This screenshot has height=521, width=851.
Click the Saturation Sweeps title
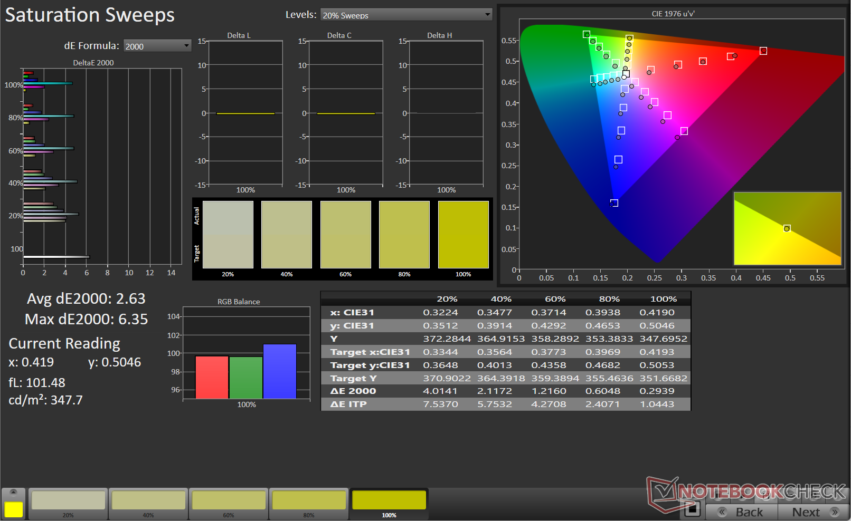pos(90,15)
